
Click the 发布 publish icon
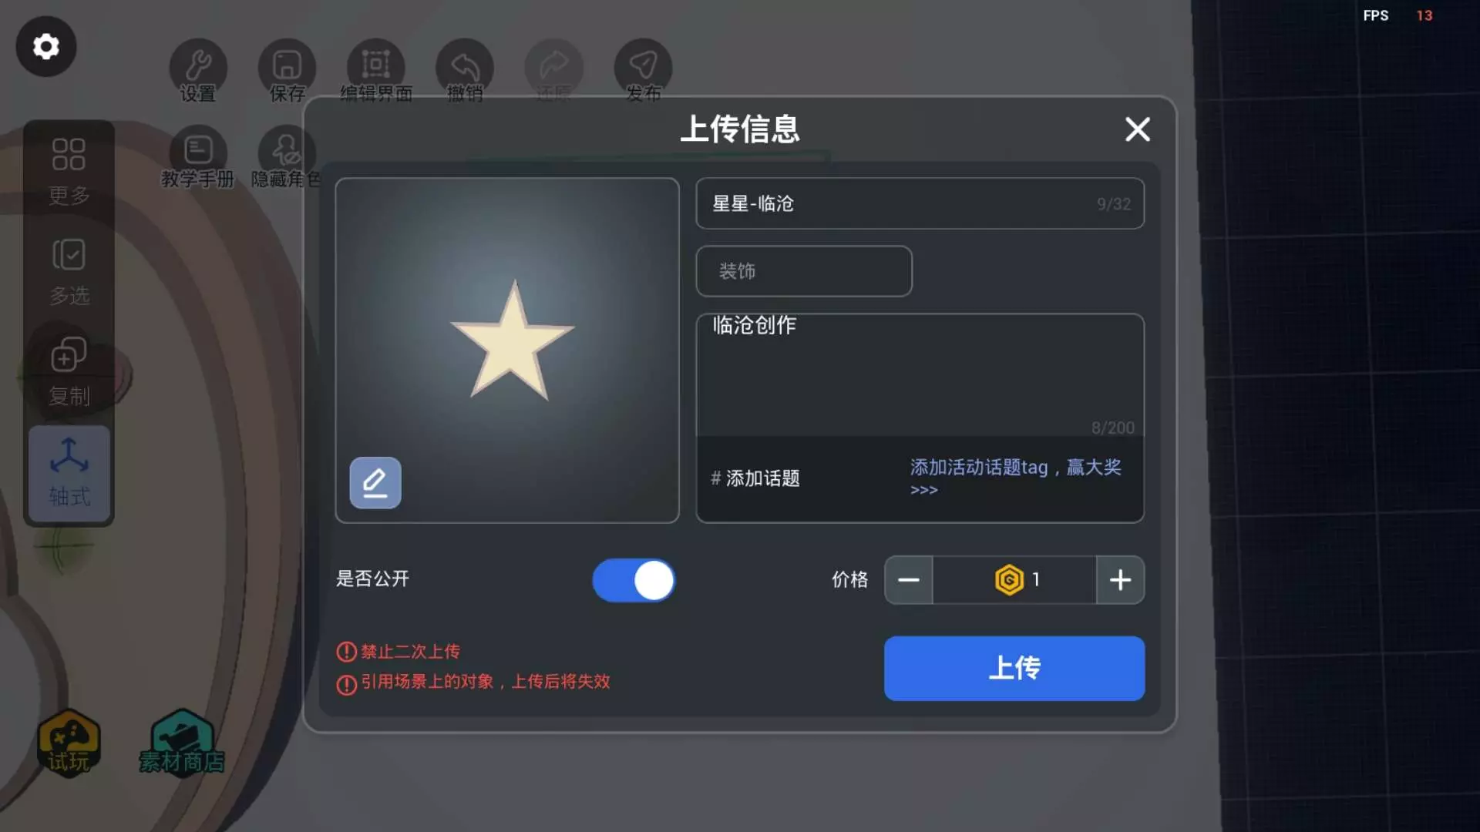click(643, 66)
